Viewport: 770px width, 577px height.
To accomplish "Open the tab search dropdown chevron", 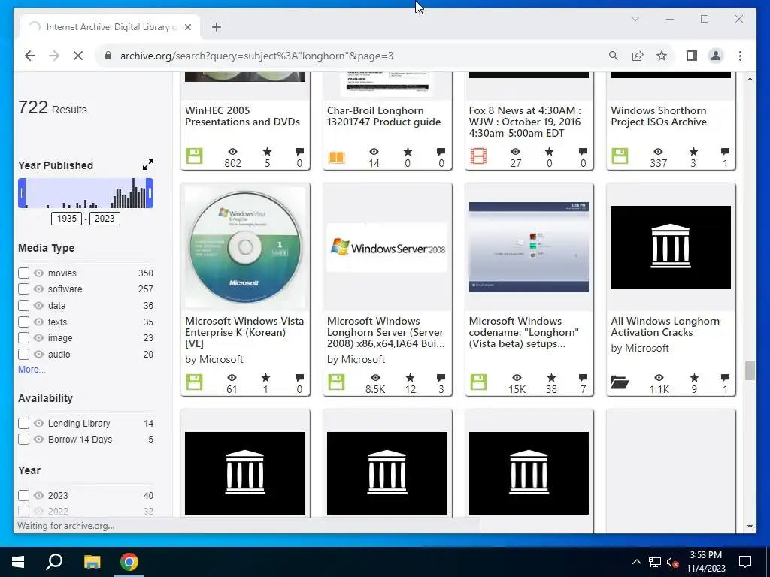I will [635, 19].
